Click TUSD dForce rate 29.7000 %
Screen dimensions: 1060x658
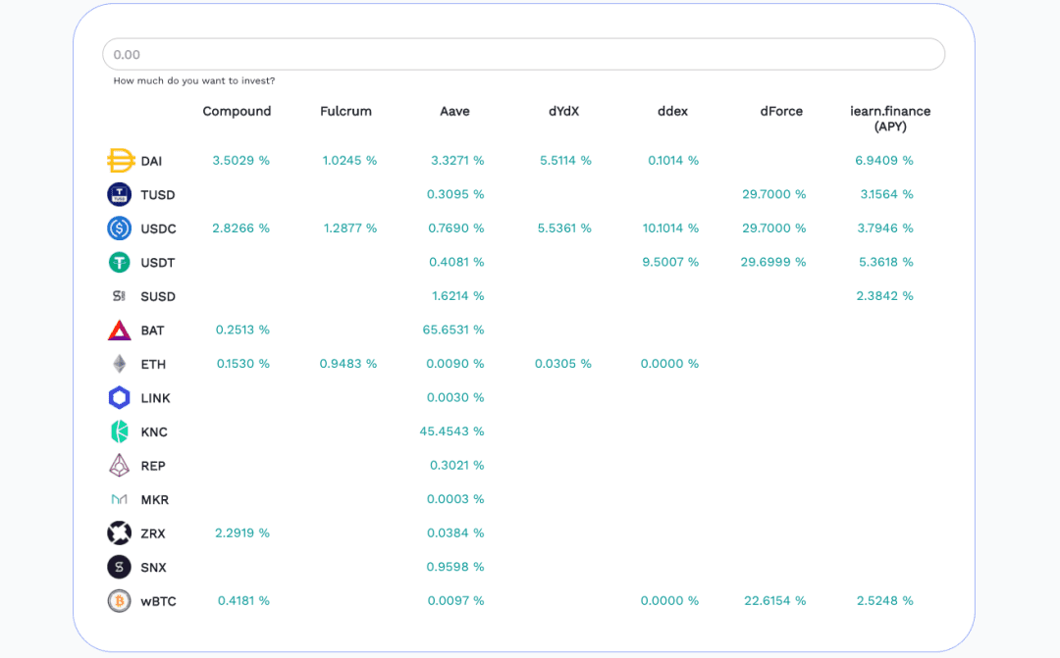(774, 194)
